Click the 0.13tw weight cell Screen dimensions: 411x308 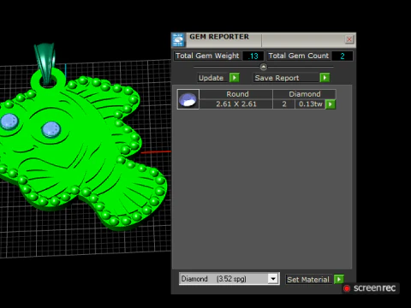[310, 104]
